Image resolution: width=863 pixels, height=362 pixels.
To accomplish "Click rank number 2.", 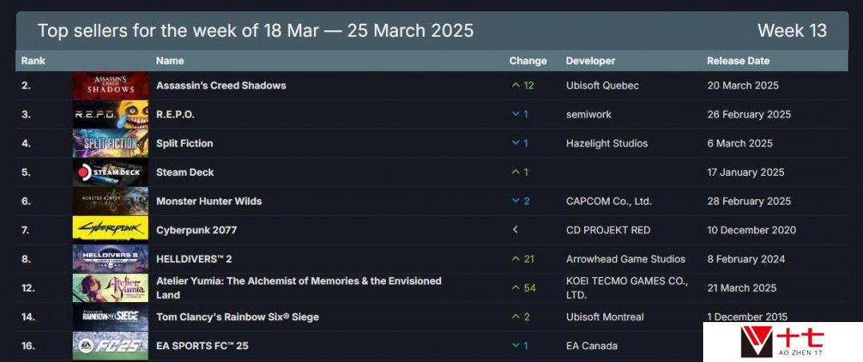I will (26, 86).
